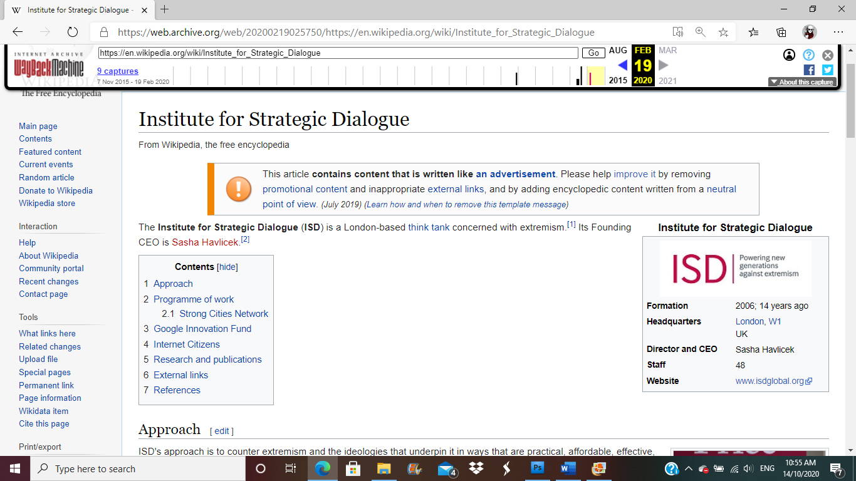Open the browser Settings and more menu
This screenshot has width=856, height=481.
[838, 32]
